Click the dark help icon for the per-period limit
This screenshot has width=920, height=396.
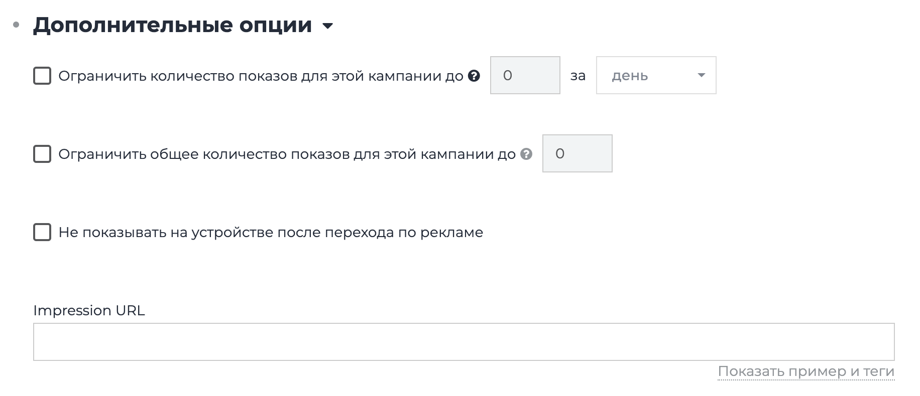click(474, 76)
